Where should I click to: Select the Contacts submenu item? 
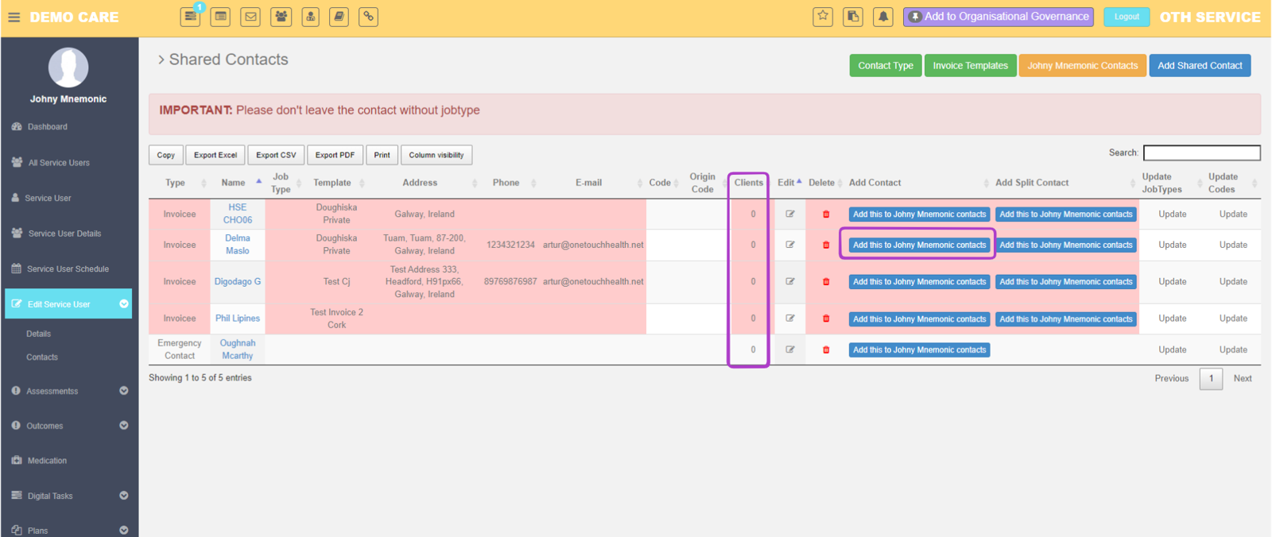coord(42,357)
